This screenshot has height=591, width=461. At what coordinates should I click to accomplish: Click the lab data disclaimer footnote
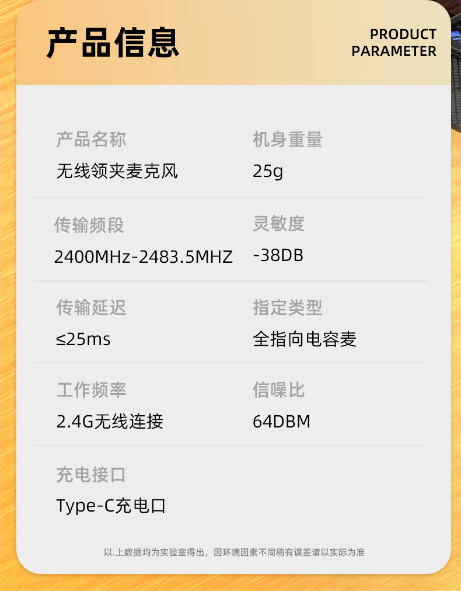tap(234, 552)
